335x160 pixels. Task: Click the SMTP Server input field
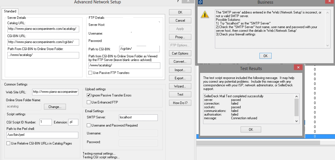pos(138,118)
